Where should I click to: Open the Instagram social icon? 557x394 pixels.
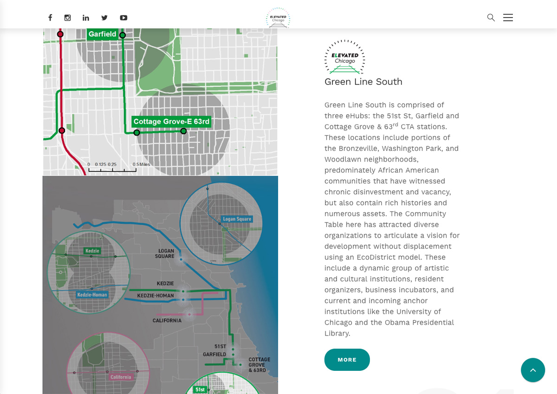point(68,18)
